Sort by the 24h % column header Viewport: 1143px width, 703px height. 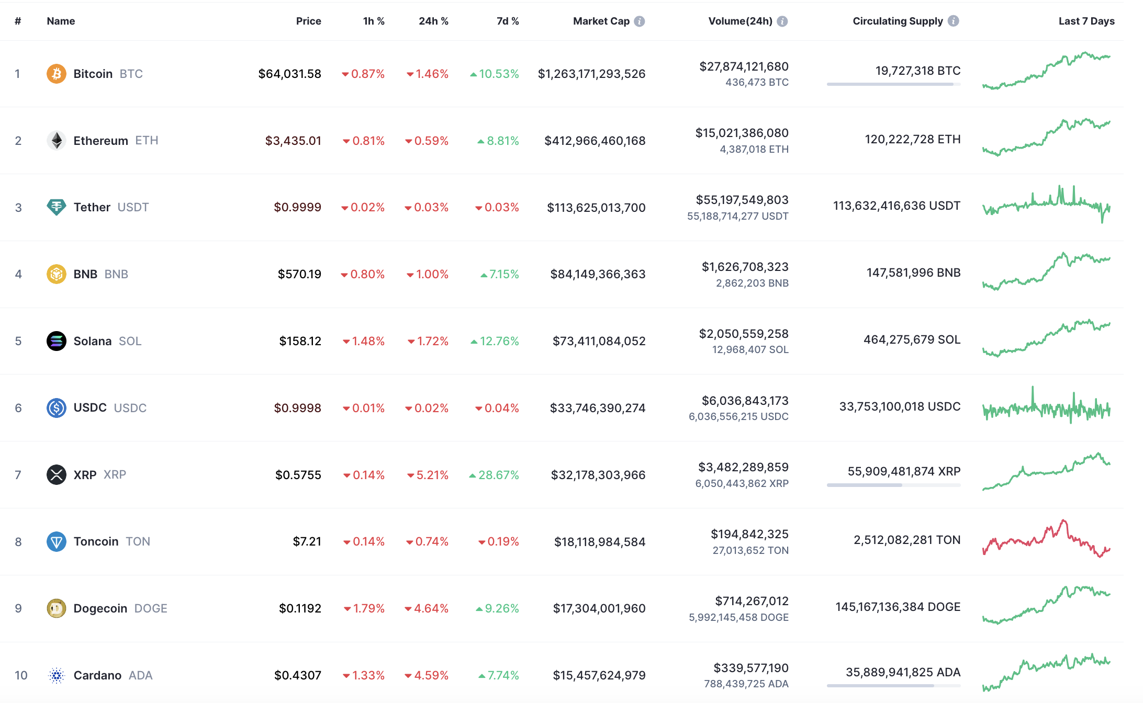tap(433, 21)
